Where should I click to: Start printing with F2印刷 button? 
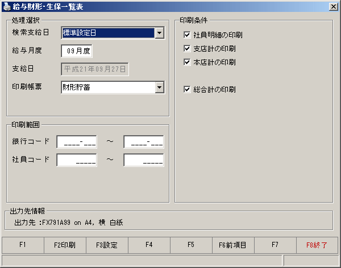click(x=65, y=245)
